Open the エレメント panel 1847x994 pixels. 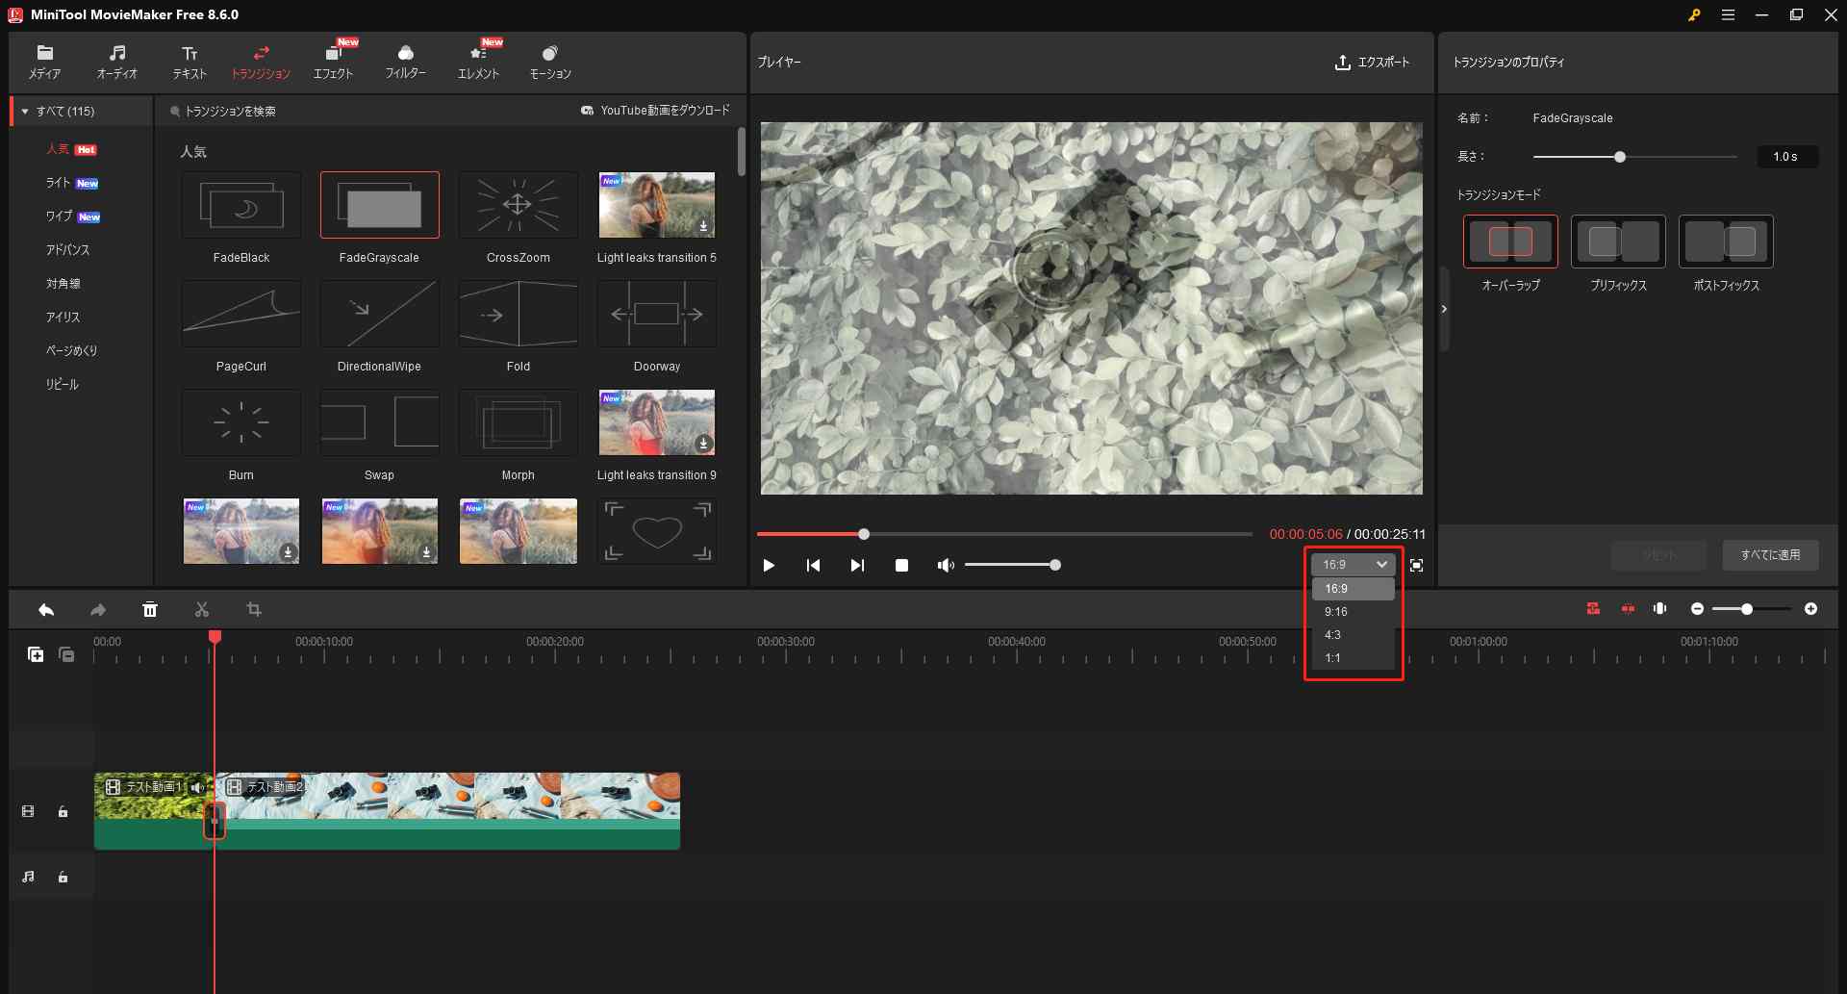click(x=477, y=61)
